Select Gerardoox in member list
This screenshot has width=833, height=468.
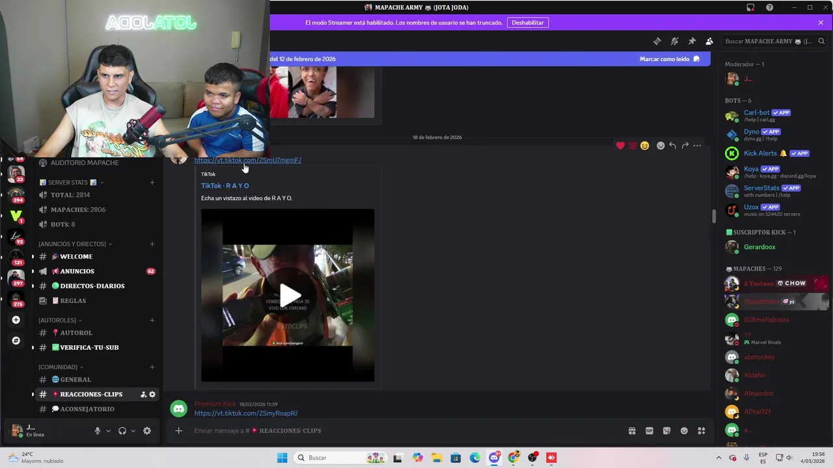[x=774, y=247]
